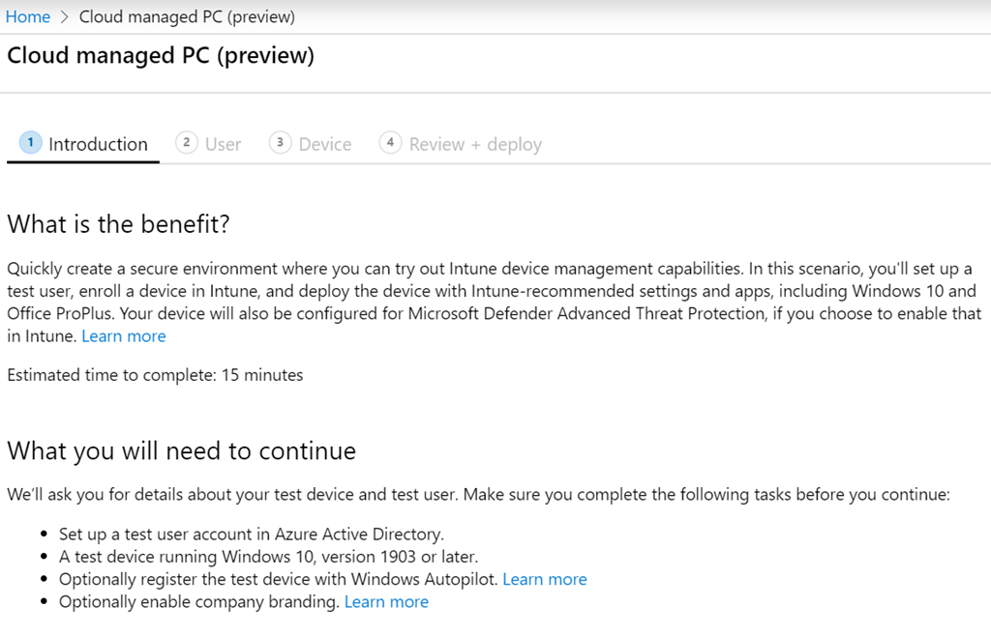Open Learn more link for Windows Autopilot
Image resolution: width=991 pixels, height=636 pixels.
pos(545,579)
